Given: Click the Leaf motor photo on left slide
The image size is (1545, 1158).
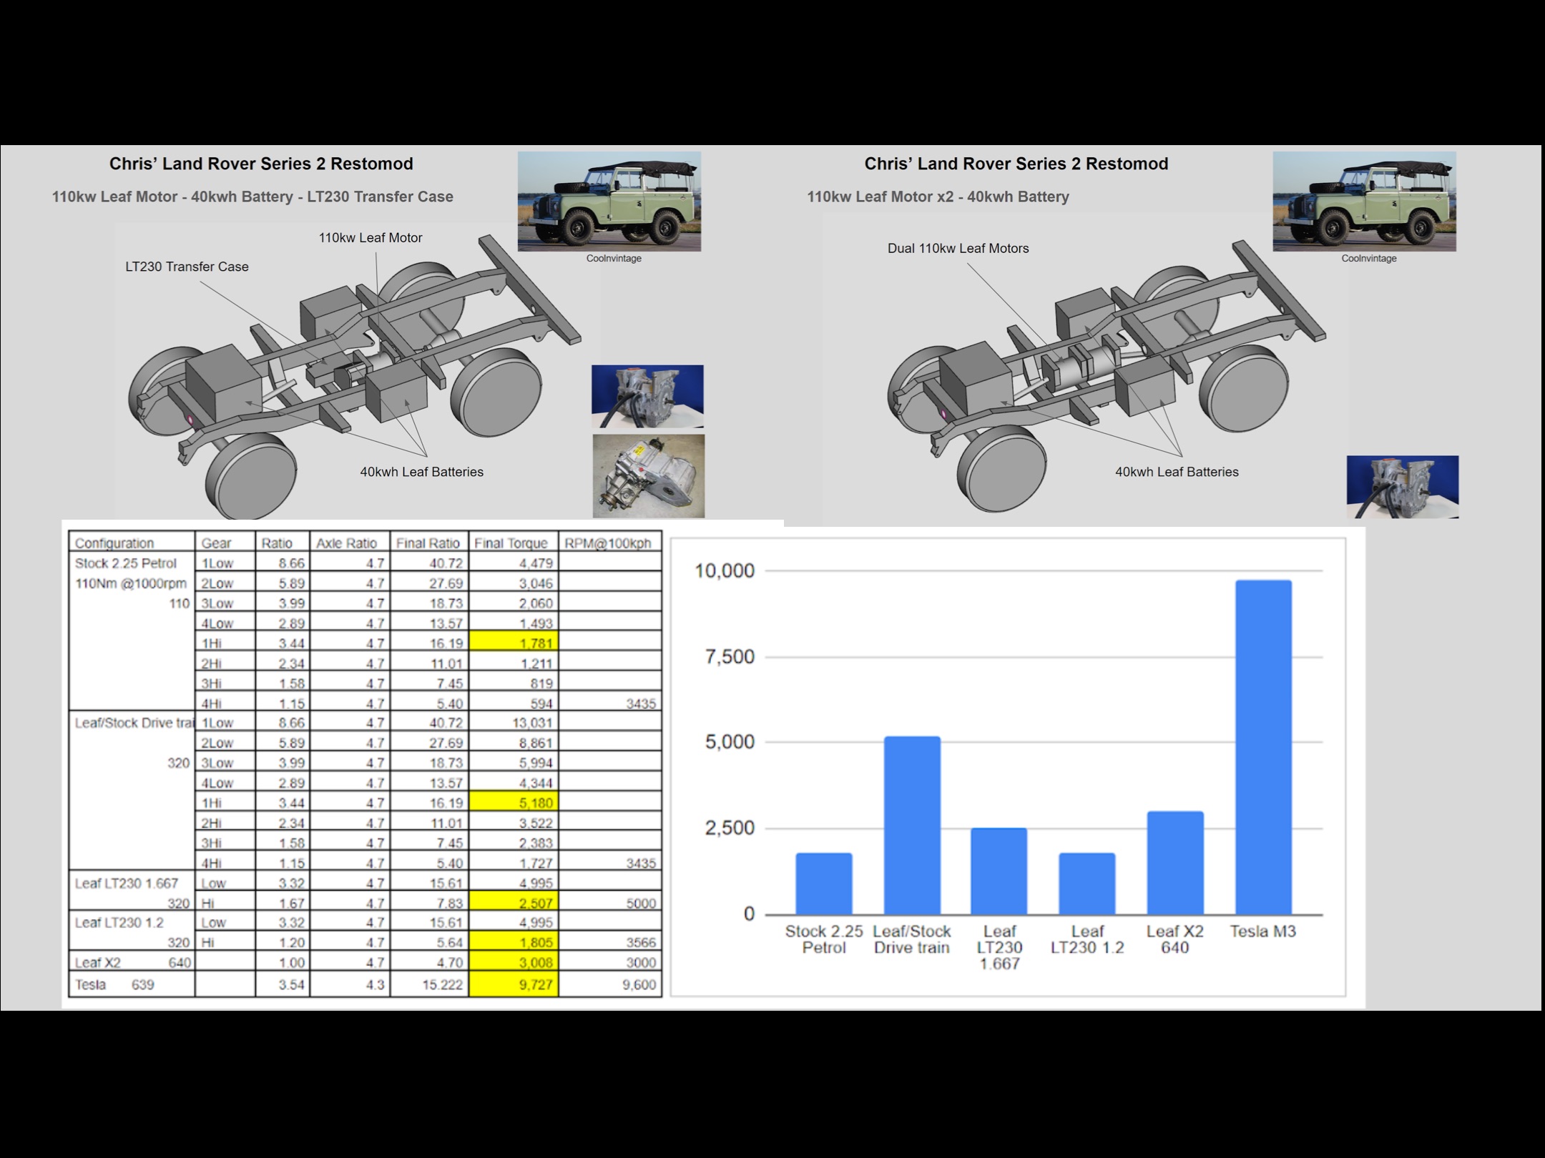Looking at the screenshot, I should (647, 396).
